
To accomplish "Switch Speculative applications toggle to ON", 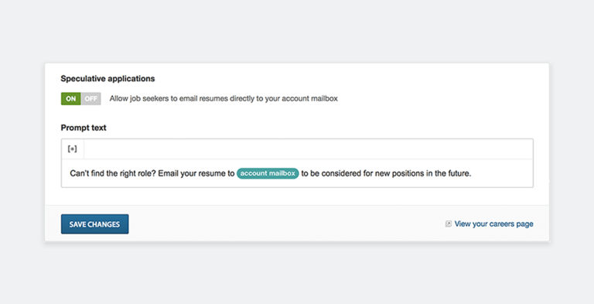I will [x=71, y=98].
